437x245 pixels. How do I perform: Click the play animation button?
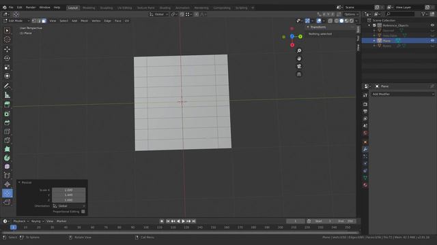184,221
